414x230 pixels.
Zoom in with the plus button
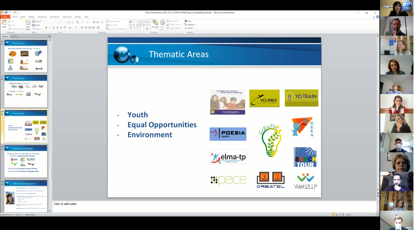pos(374,215)
